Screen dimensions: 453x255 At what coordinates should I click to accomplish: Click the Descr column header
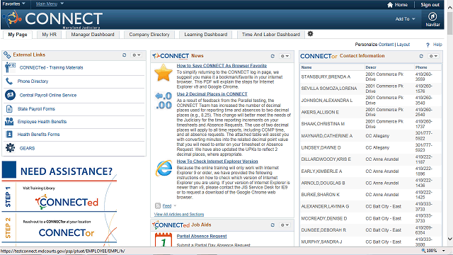click(371, 67)
